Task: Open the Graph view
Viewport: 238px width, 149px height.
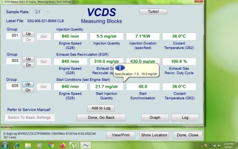Action: coord(155,117)
